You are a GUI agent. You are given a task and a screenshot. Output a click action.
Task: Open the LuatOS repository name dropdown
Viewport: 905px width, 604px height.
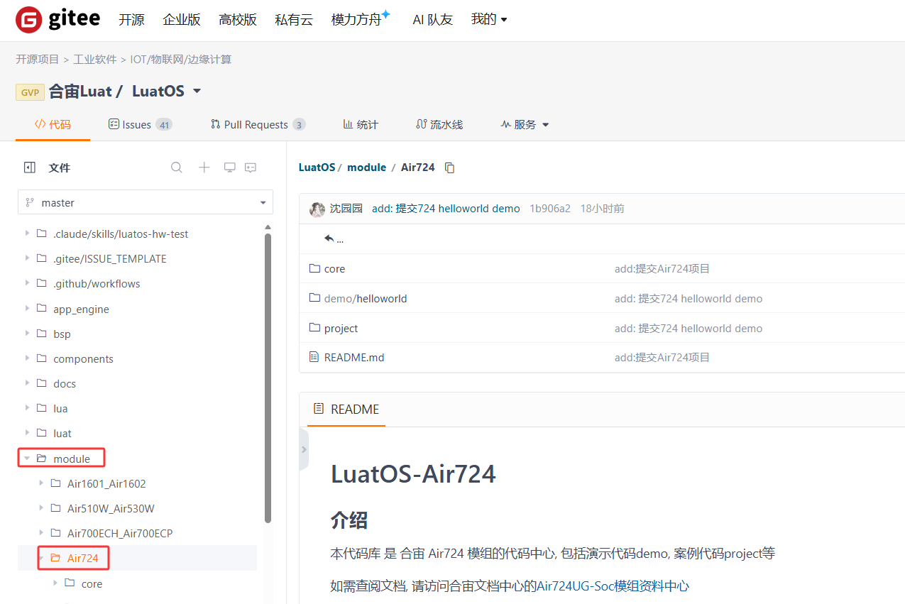197,92
